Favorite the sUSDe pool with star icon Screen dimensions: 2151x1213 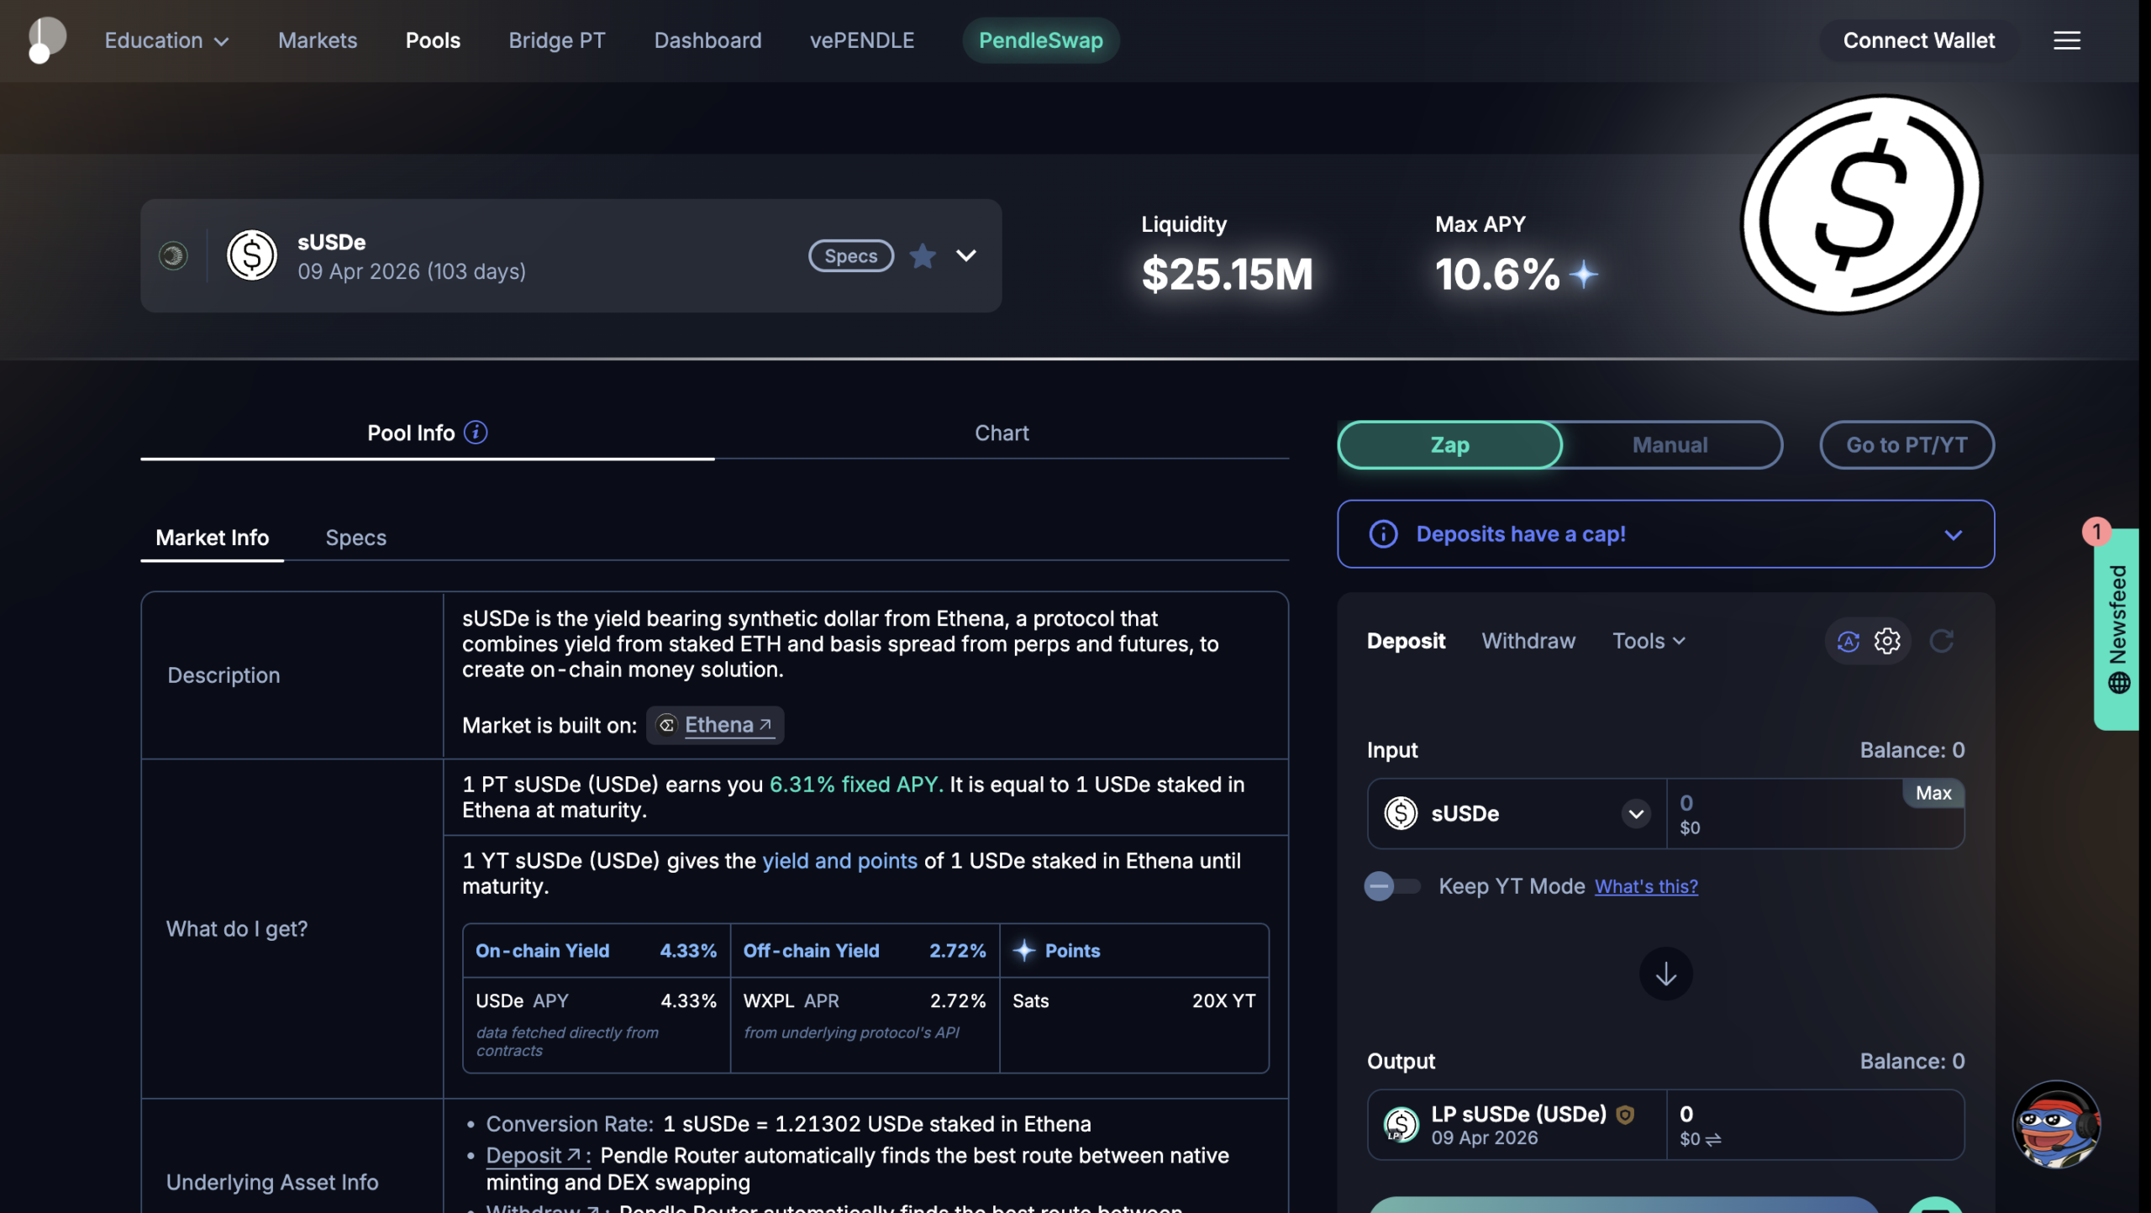tap(923, 255)
